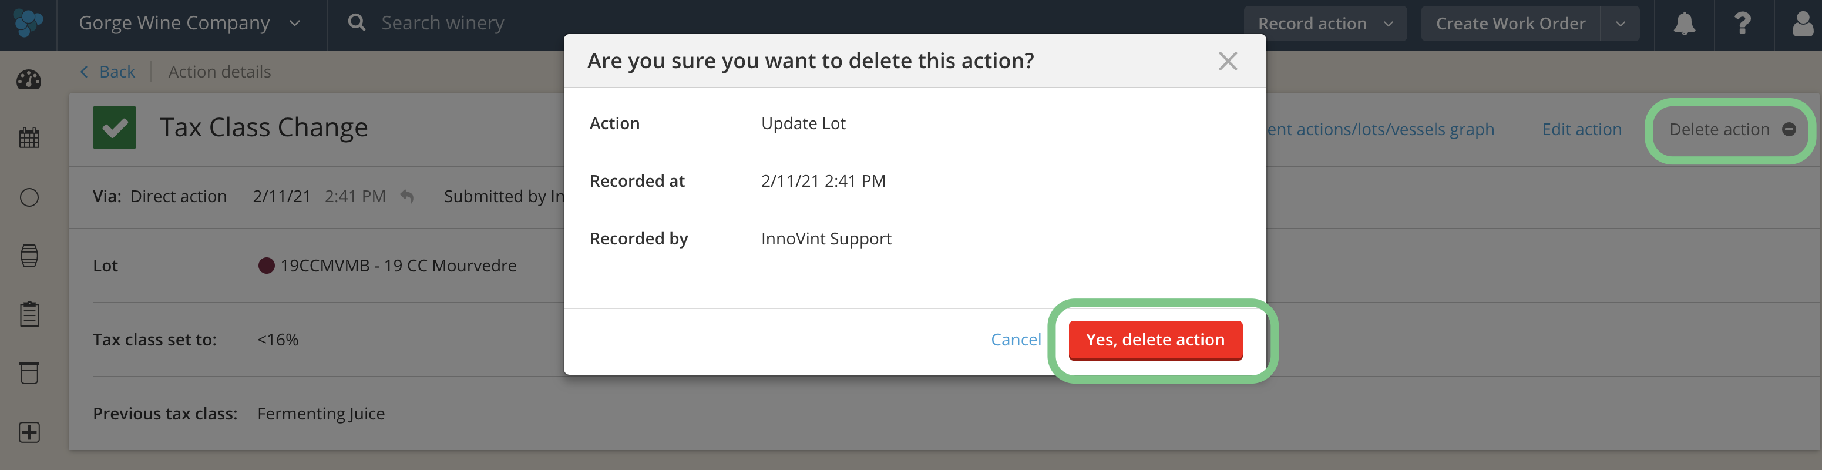Open the calendar sidebar icon

click(29, 137)
